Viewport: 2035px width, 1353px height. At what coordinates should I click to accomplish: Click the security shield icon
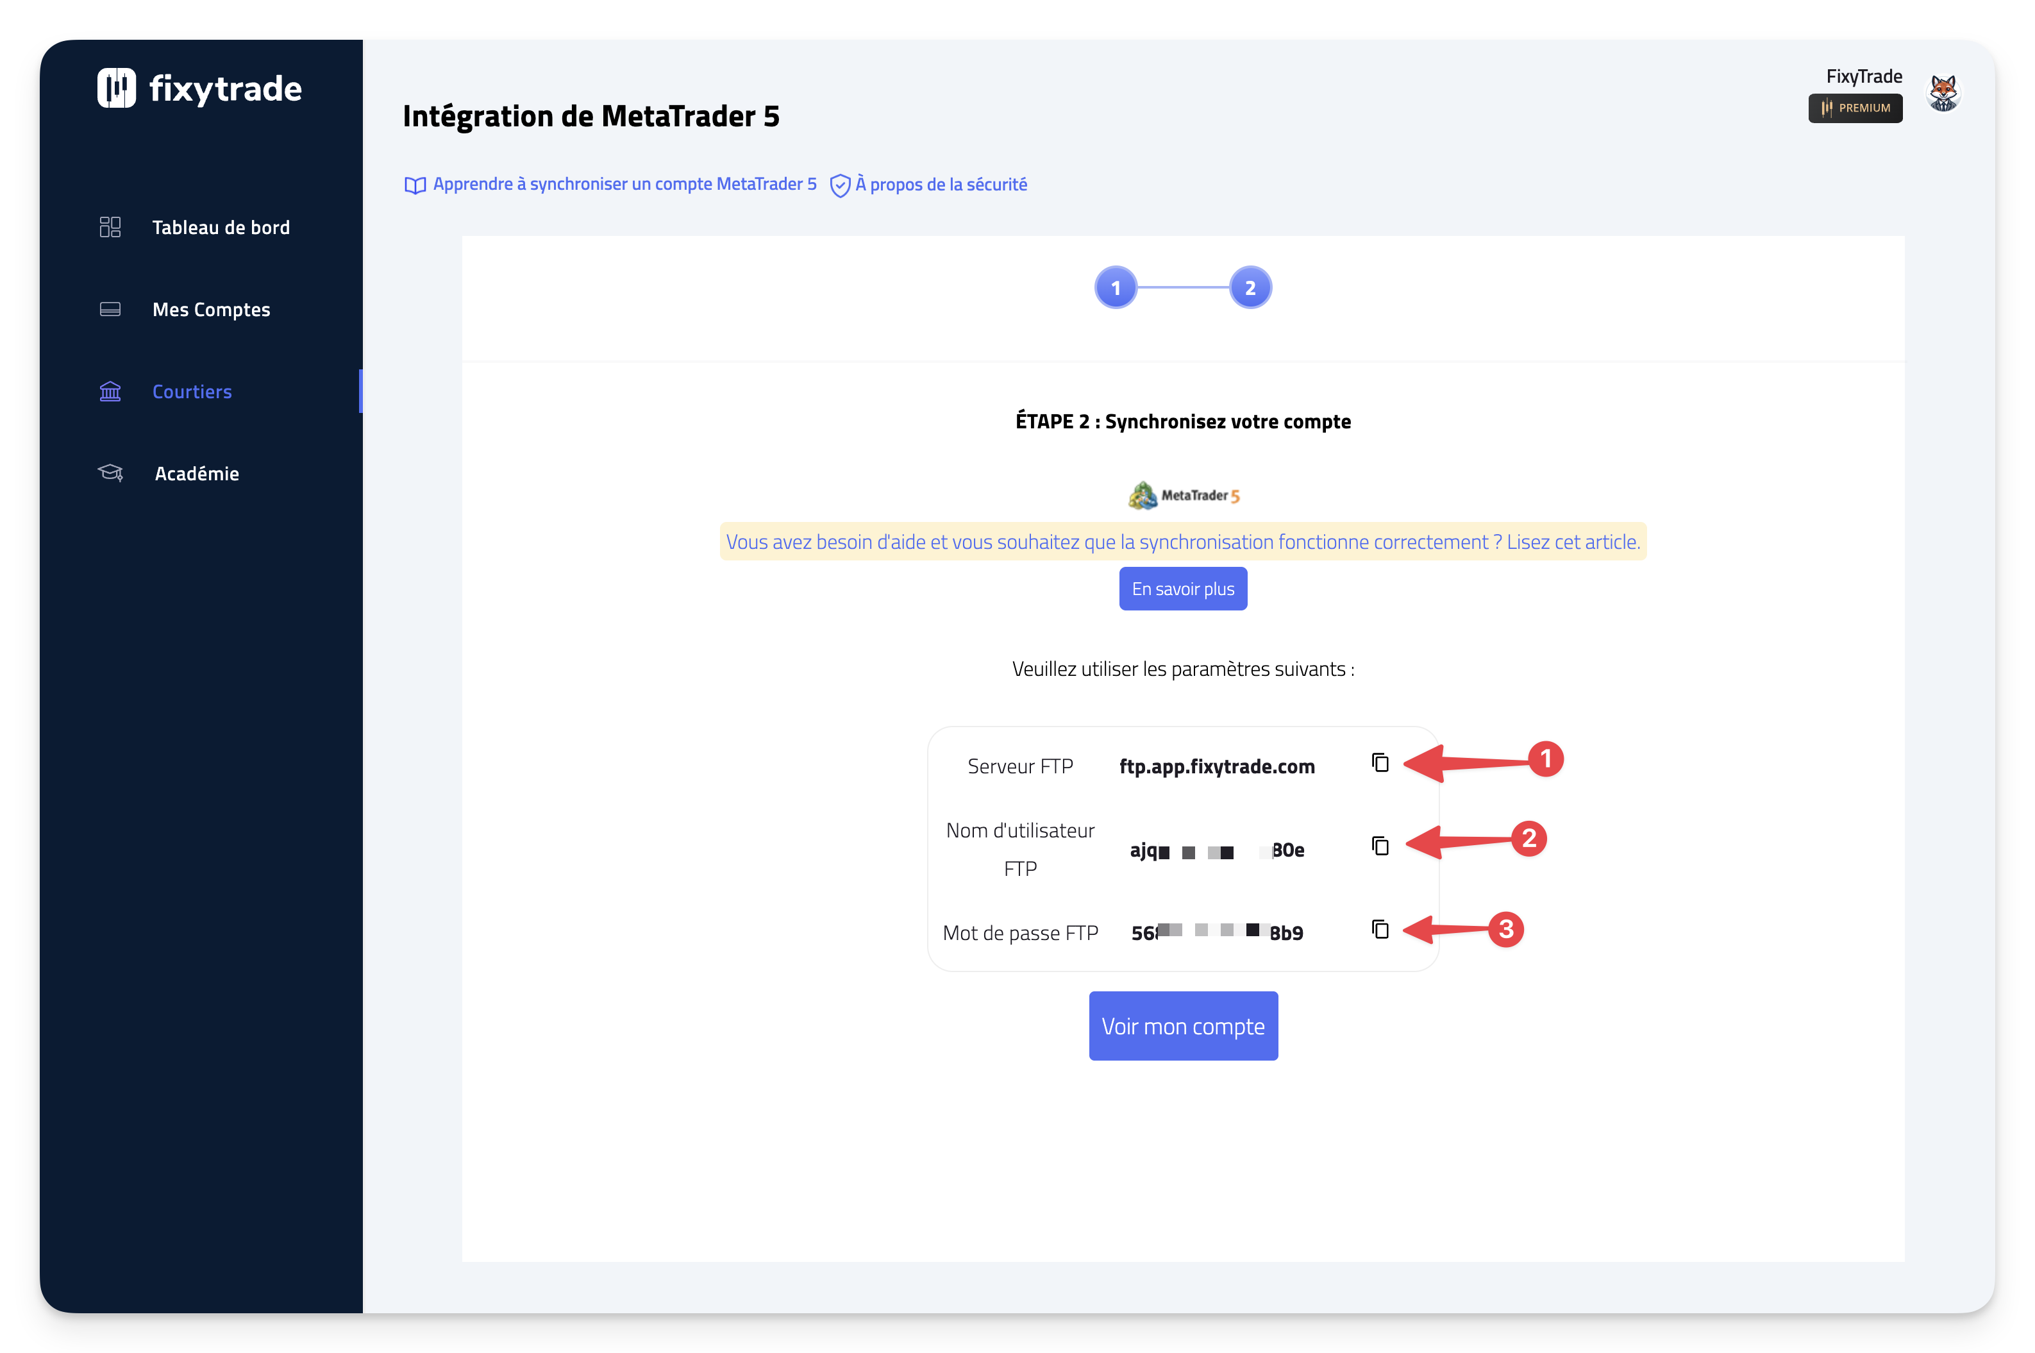click(839, 185)
